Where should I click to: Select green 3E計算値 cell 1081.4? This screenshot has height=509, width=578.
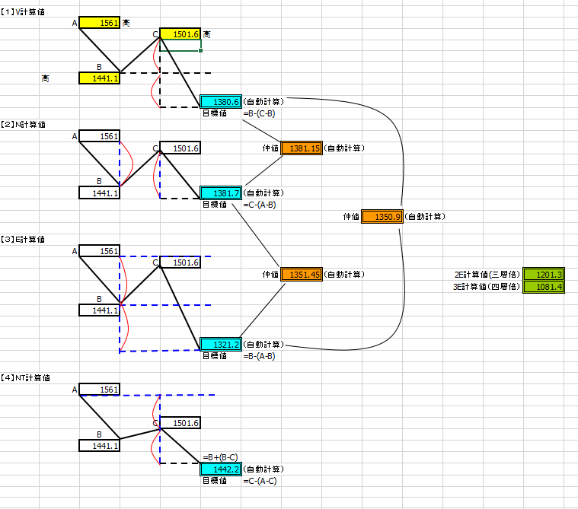543,287
